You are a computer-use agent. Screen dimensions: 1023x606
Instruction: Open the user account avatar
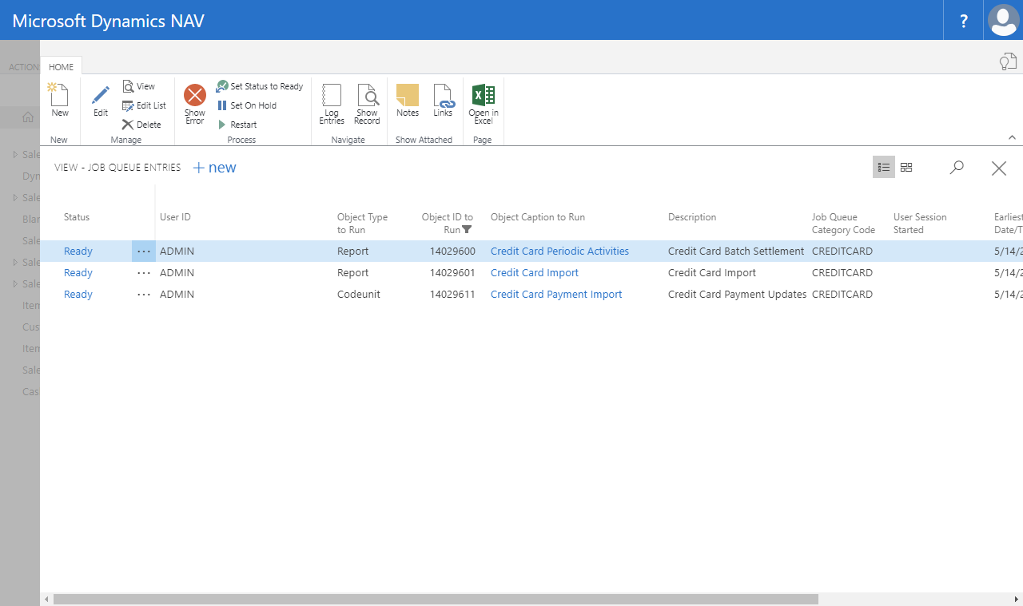(1003, 20)
